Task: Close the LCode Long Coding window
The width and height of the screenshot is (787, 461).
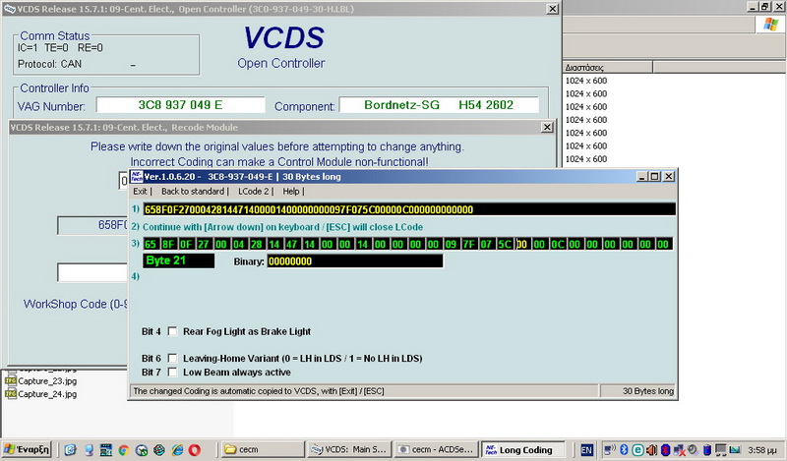Action: [x=669, y=176]
